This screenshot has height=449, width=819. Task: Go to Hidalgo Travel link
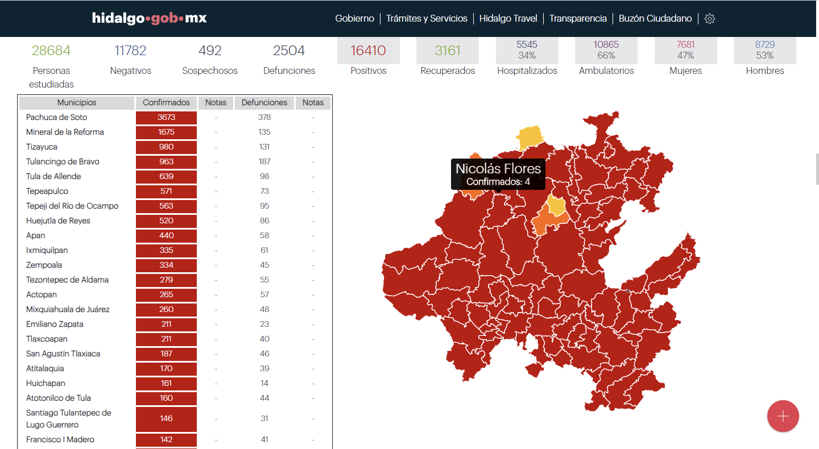tap(508, 19)
